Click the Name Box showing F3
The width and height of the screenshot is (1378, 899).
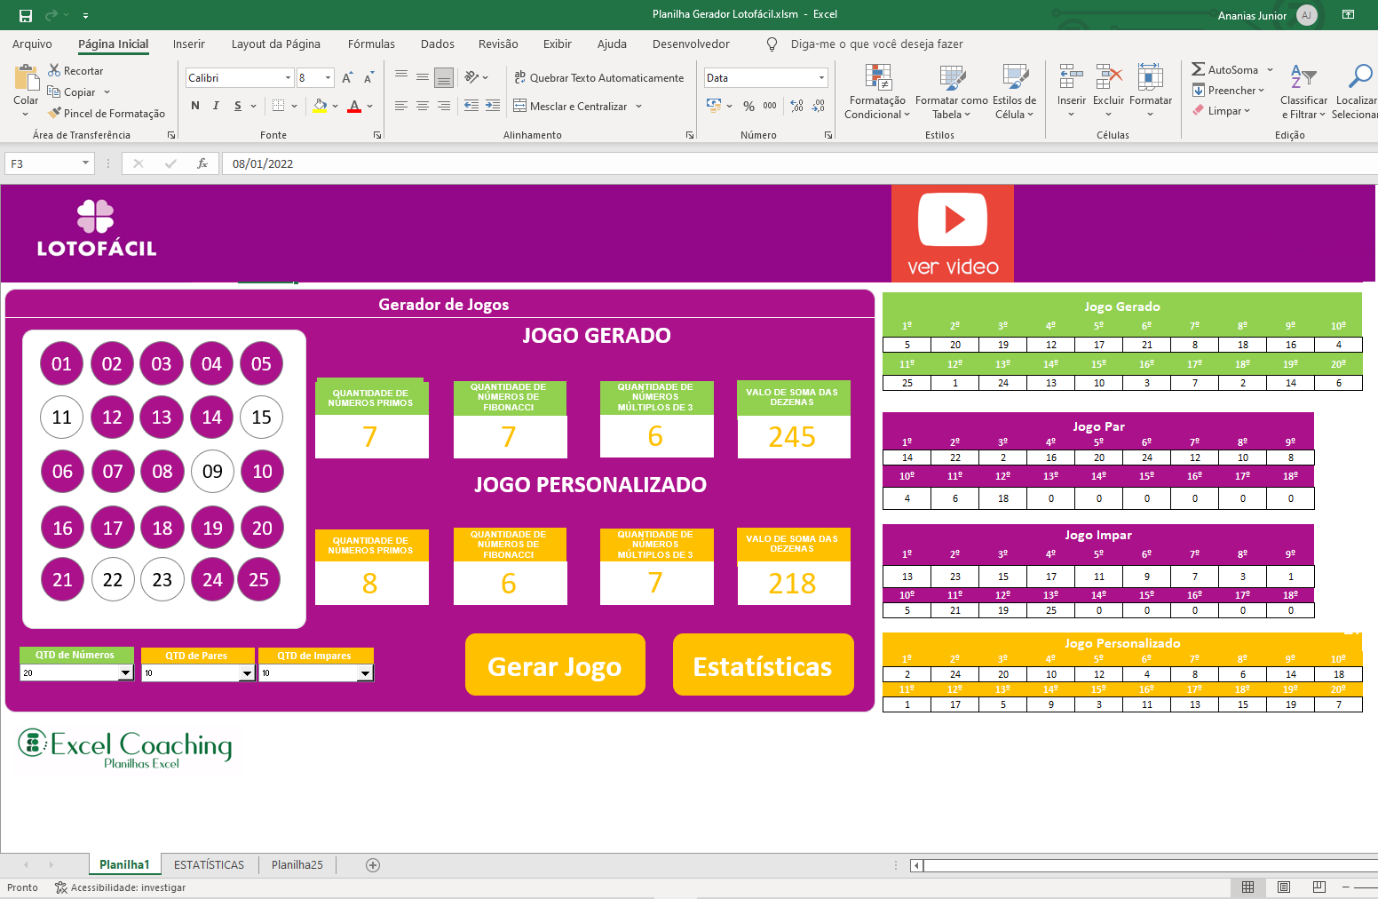(49, 163)
